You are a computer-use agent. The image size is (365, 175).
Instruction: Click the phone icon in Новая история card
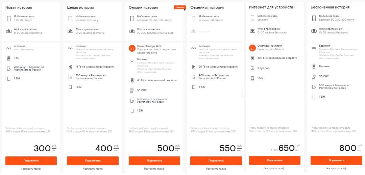[9, 18]
